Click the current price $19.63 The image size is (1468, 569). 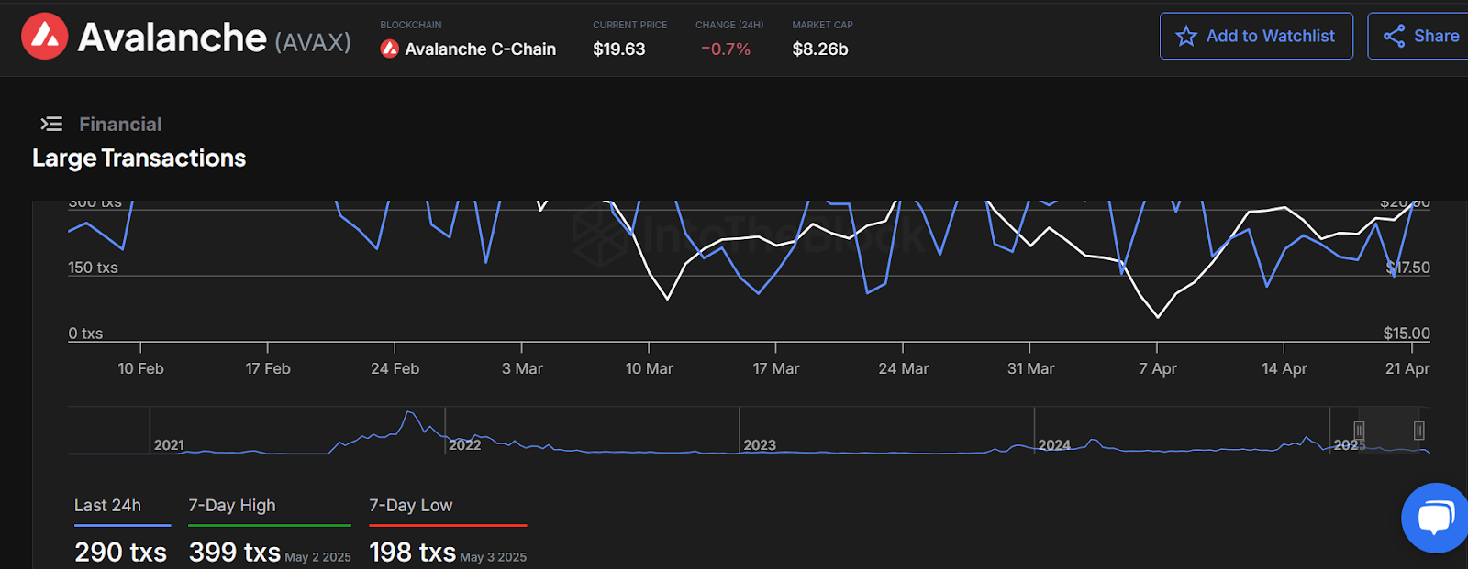(619, 49)
